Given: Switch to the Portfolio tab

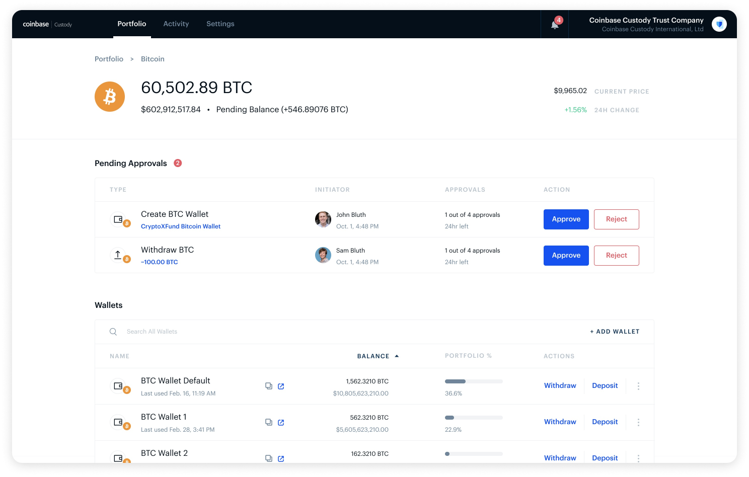Looking at the screenshot, I should [132, 24].
